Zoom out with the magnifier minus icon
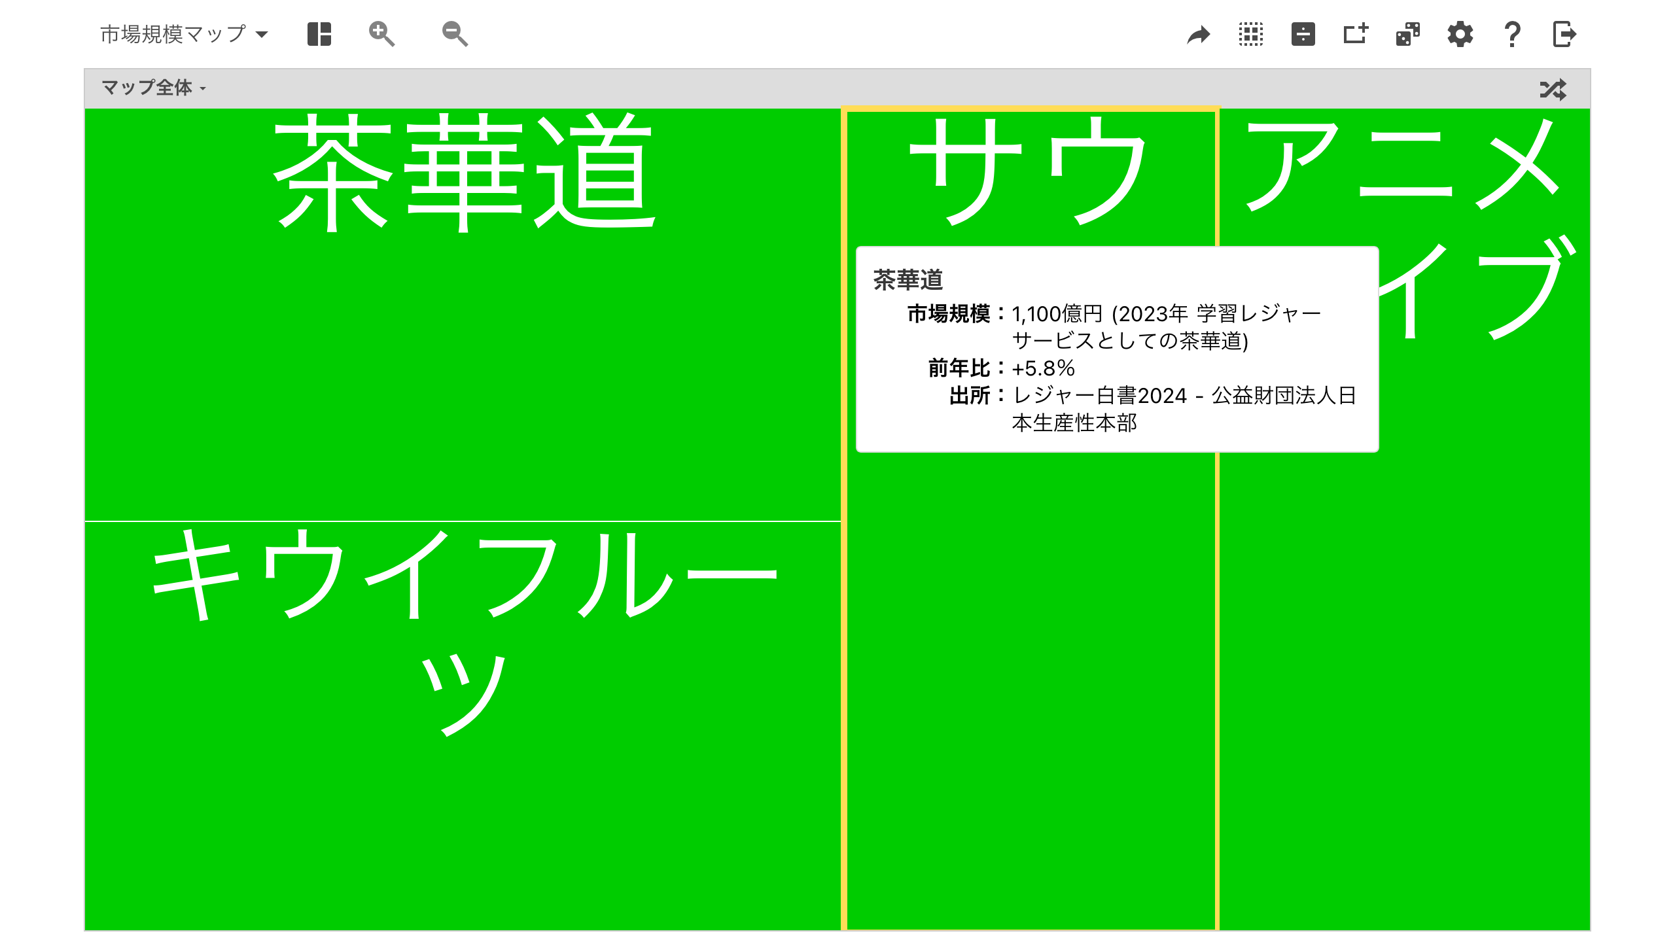This screenshot has height=942, width=1675. [x=455, y=34]
